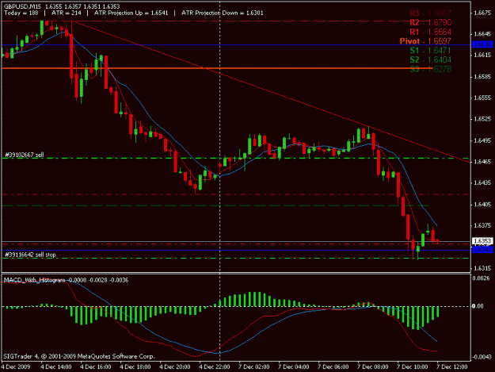Image resolution: width=495 pixels, height=372 pixels.
Task: Select the S2 - 1.6404 label
Action: pyautogui.click(x=430, y=59)
